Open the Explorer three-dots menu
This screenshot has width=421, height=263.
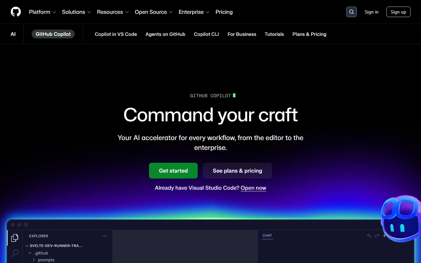(105, 236)
